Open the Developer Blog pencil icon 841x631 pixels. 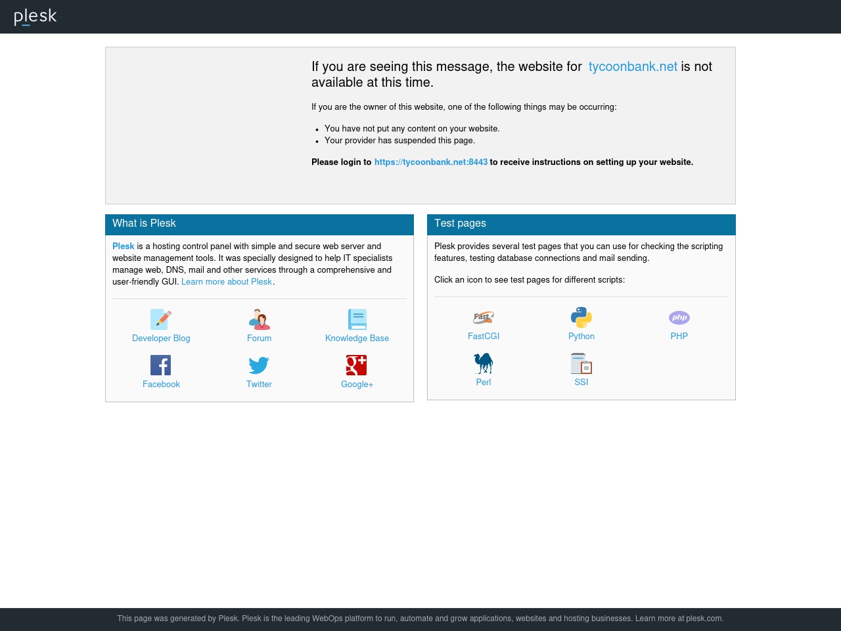[161, 319]
